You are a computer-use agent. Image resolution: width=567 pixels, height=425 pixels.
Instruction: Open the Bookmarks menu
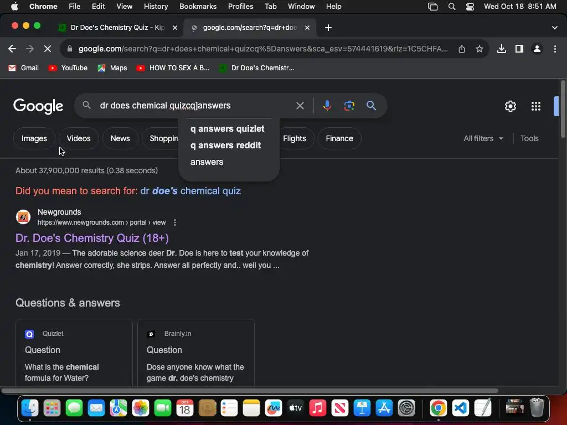(x=198, y=7)
